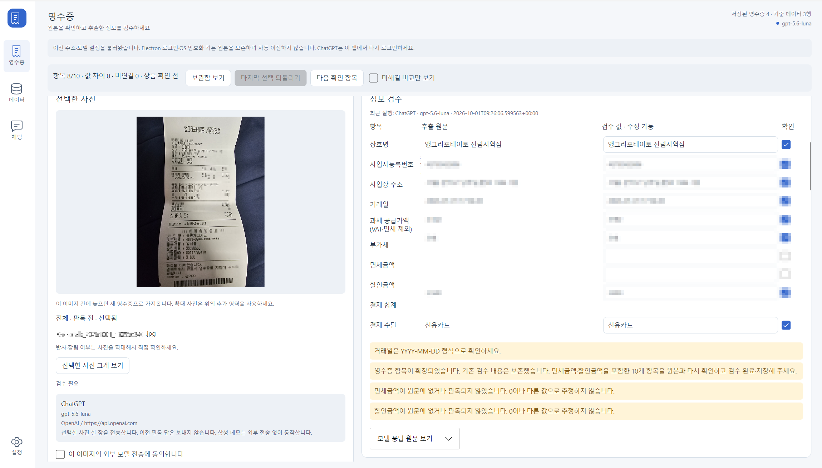This screenshot has height=468, width=822.
Task: Click extracted text 신용카드 in 추출 원문
Action: [437, 325]
